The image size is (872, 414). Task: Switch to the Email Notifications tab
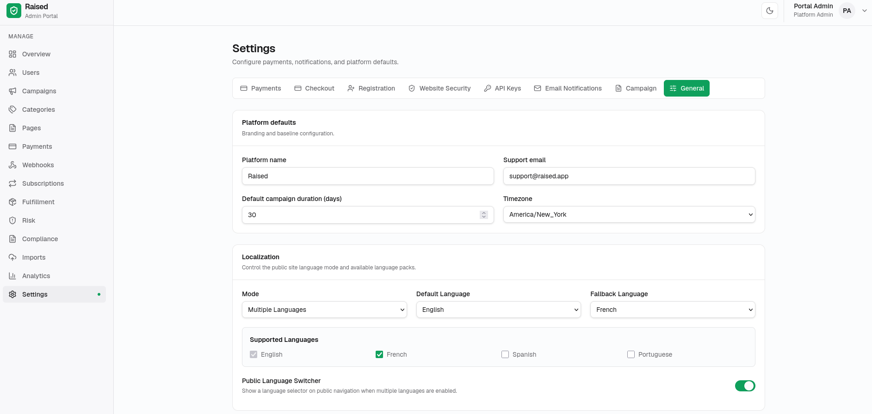click(x=568, y=88)
